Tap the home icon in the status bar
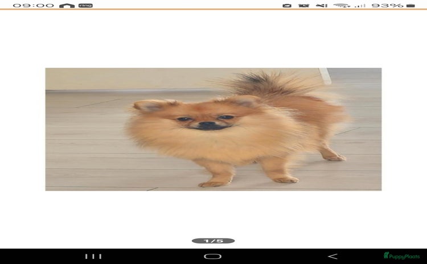This screenshot has height=264, width=427. 67,6
